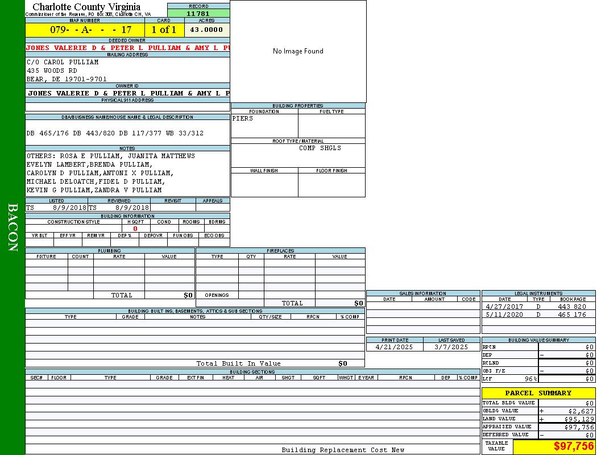Click the green BACON sidebar strip
This screenshot has width=597, height=455.
[x=13, y=227]
